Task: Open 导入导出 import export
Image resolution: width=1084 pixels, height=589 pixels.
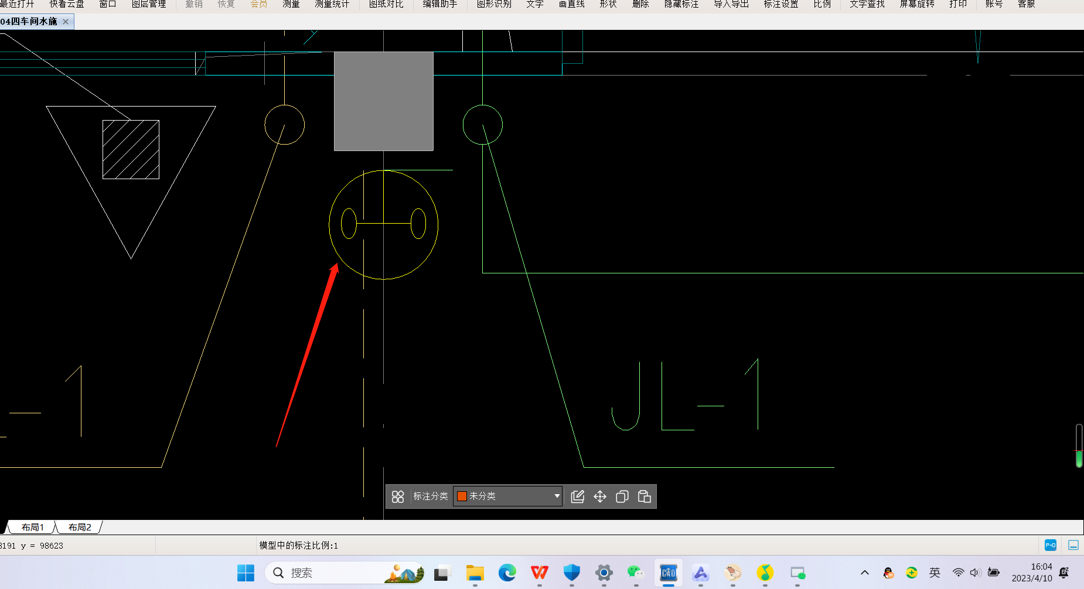Action: (x=731, y=4)
